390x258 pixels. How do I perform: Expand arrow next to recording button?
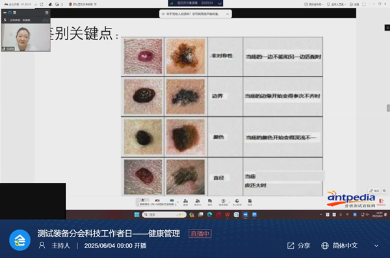click(229, 202)
